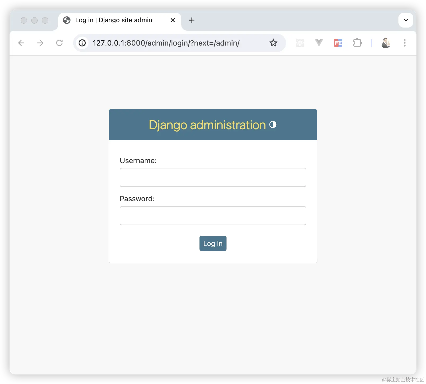Click the Username: label text
426x384 pixels.
[x=138, y=161]
